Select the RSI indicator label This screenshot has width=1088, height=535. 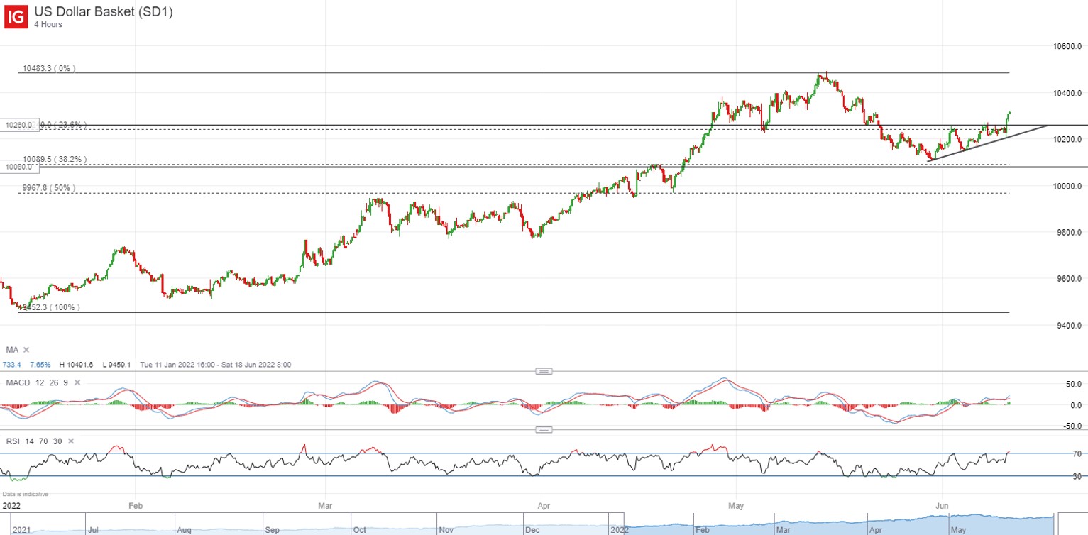(x=13, y=441)
